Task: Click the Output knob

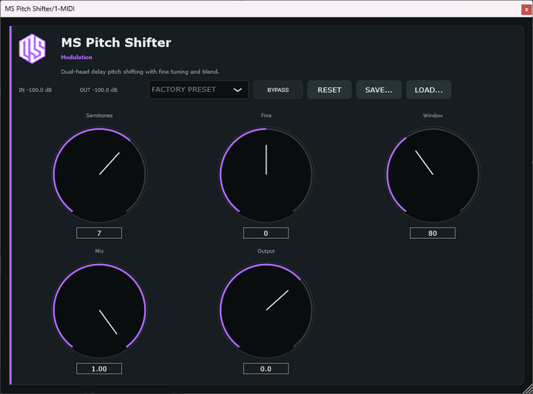Action: [266, 310]
